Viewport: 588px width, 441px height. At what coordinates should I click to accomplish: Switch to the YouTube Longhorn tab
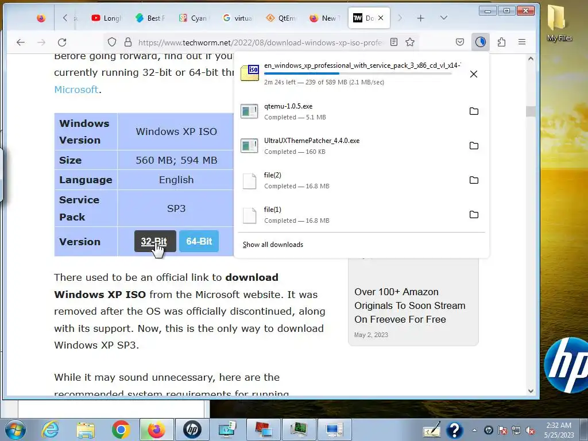pyautogui.click(x=106, y=18)
